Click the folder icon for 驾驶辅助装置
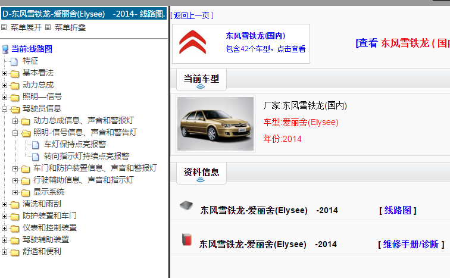 pos(15,240)
